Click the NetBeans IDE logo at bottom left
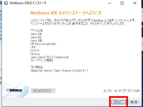Screen dimensions: 143x107 point(14,90)
